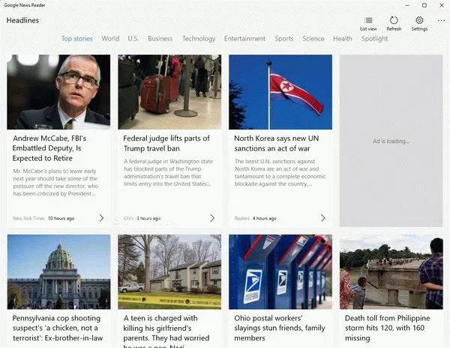
Task: Switch to the World tab
Action: pos(110,39)
